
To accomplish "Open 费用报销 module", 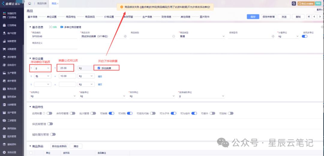I will pyautogui.click(x=10, y=128).
